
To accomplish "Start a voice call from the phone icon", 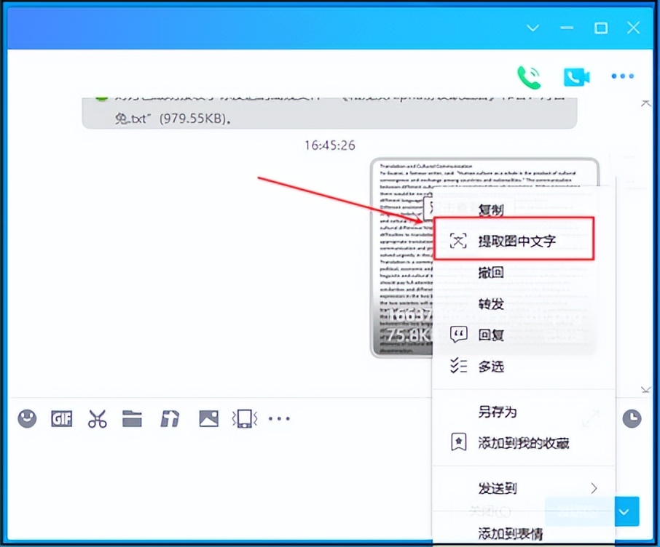I will [x=530, y=76].
